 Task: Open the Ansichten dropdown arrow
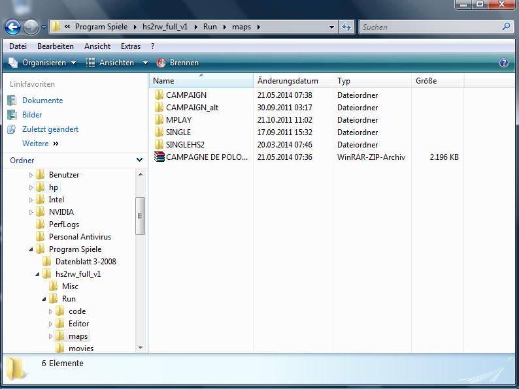point(145,63)
